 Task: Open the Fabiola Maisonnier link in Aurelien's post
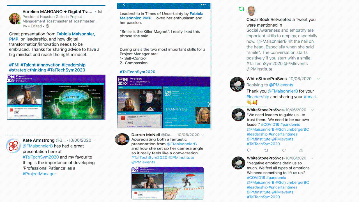pos(75,34)
